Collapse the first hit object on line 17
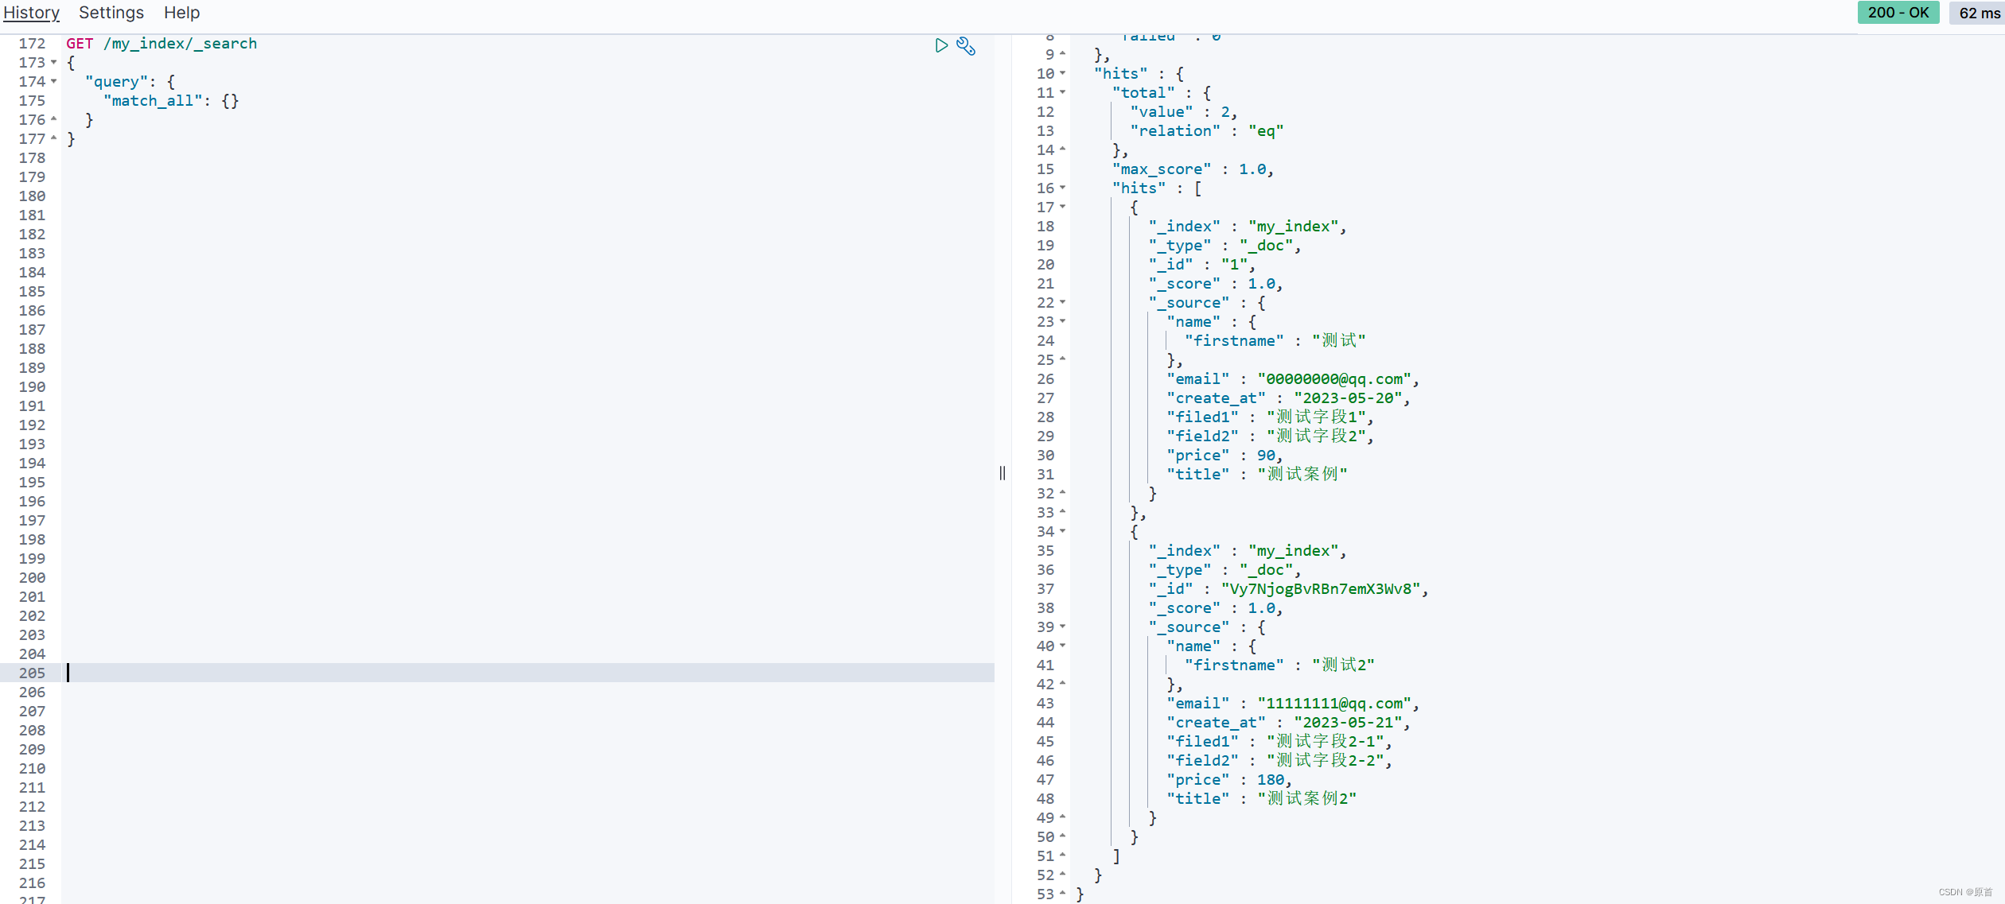The image size is (2005, 904). (x=1063, y=207)
